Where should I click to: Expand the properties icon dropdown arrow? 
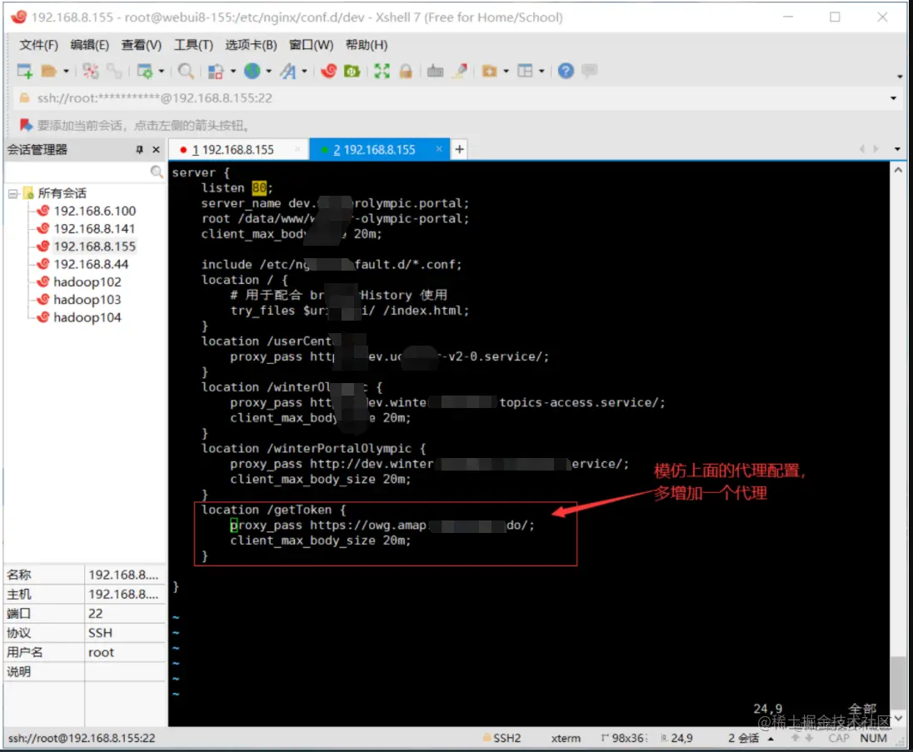point(162,72)
